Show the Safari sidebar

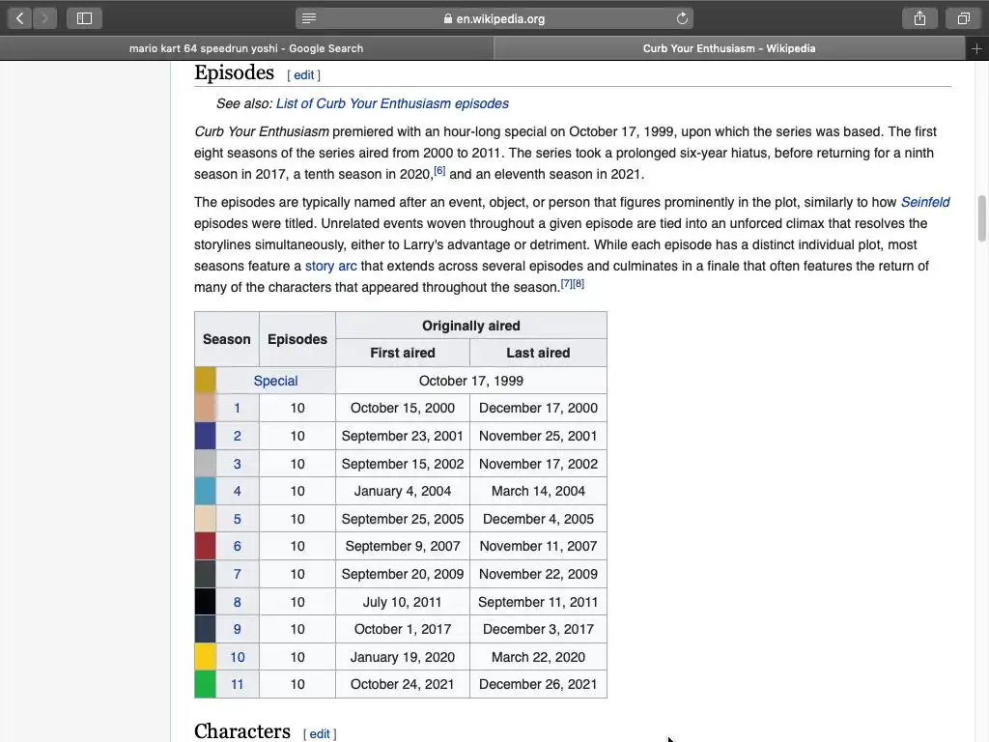pos(84,18)
